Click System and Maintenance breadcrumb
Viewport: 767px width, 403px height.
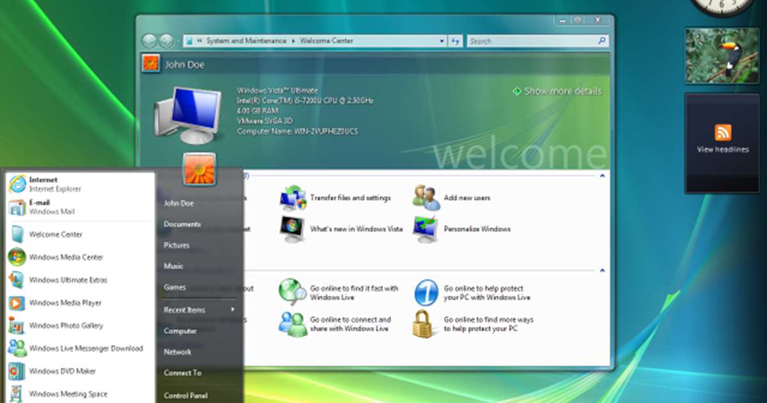click(x=246, y=41)
